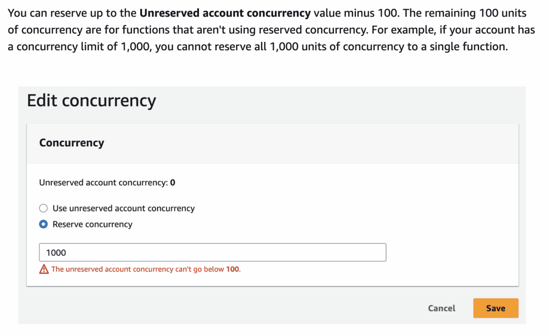Screen dimensions: 549x336
Task: Click the error alert icon beside the warning message
Action: click(x=43, y=269)
